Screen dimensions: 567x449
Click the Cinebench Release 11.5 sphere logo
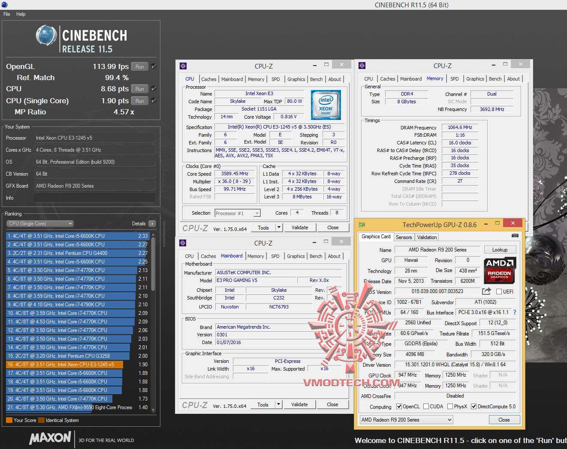46,36
